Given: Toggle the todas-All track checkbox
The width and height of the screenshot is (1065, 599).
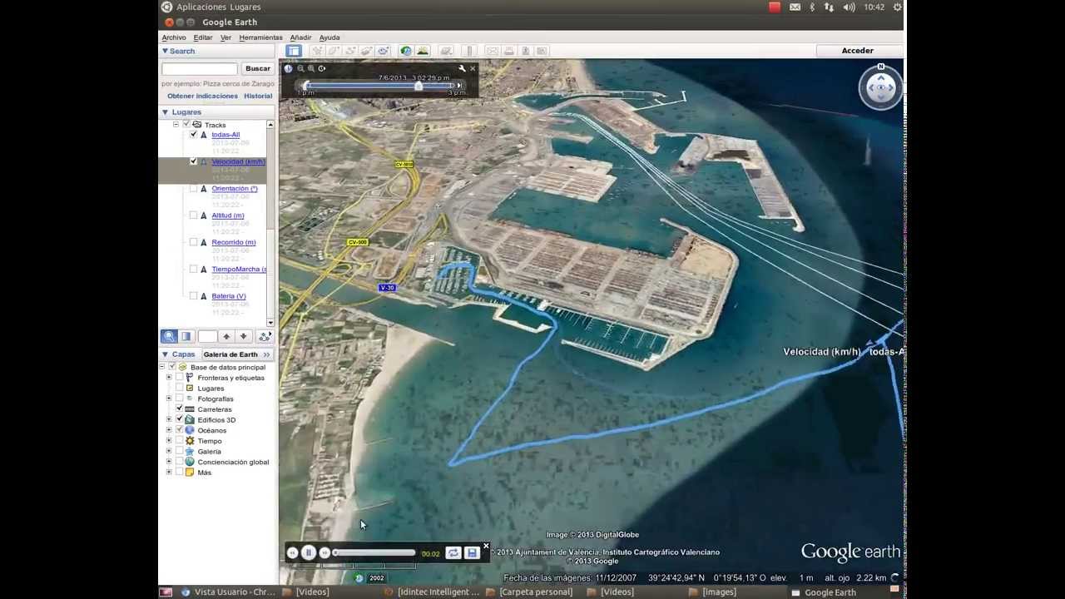Looking at the screenshot, I should (194, 134).
